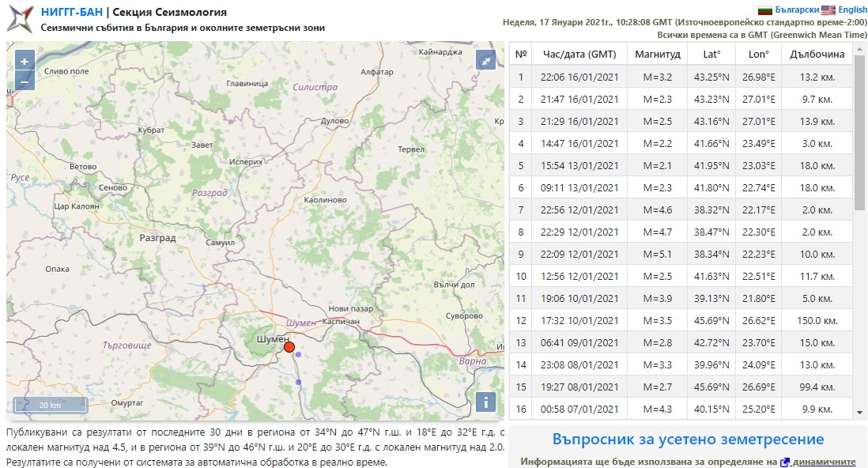Click the НИГГ-БАН site logo
The height and width of the screenshot is (468, 868).
[20, 18]
